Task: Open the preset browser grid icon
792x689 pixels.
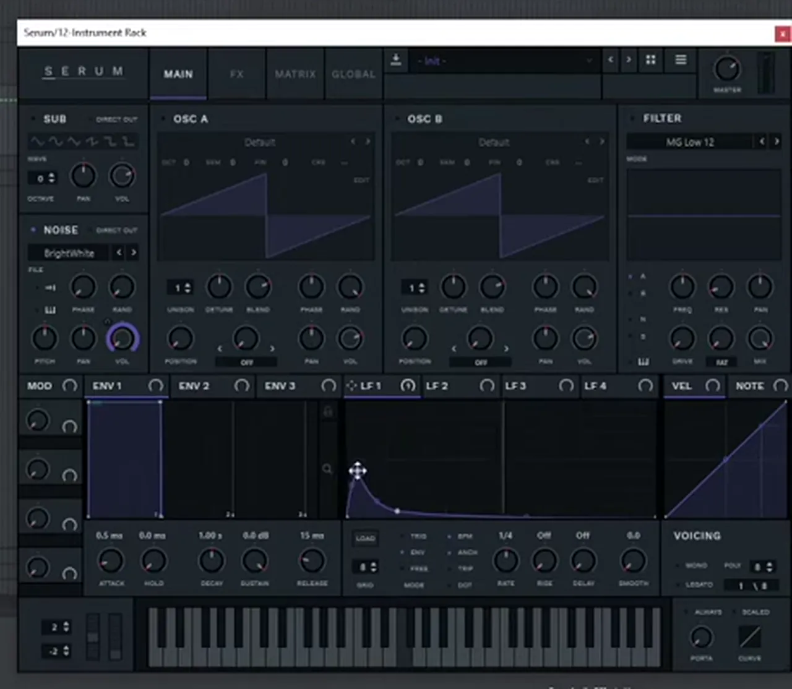Action: tap(650, 60)
